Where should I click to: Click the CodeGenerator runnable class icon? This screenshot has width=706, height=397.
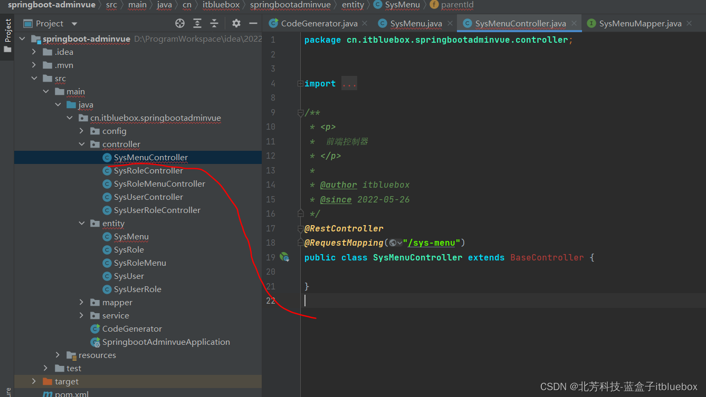95,328
